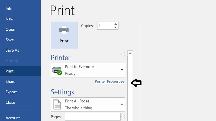The width and height of the screenshot is (216, 121).
Task: Increase the Copies count with up arrow
Action: [116, 24]
